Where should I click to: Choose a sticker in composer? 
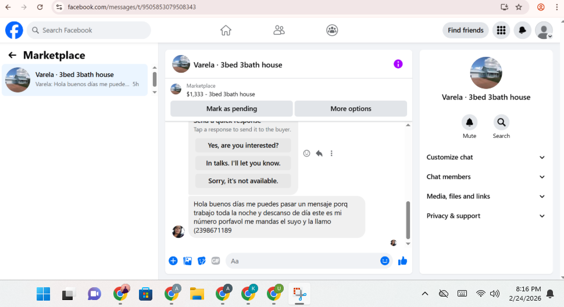[x=201, y=261]
